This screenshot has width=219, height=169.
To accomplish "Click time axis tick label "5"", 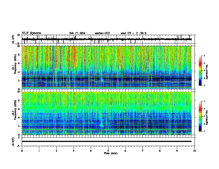I will tap(108, 151).
